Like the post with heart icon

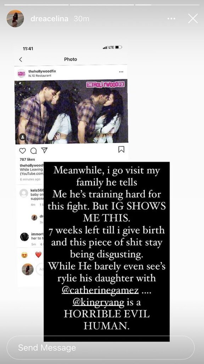[22, 151]
